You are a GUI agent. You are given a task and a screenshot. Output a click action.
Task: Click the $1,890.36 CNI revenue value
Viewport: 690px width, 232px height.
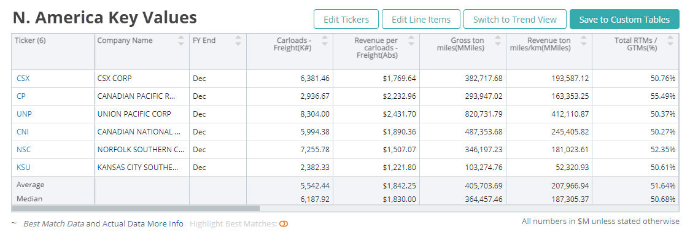[399, 131]
